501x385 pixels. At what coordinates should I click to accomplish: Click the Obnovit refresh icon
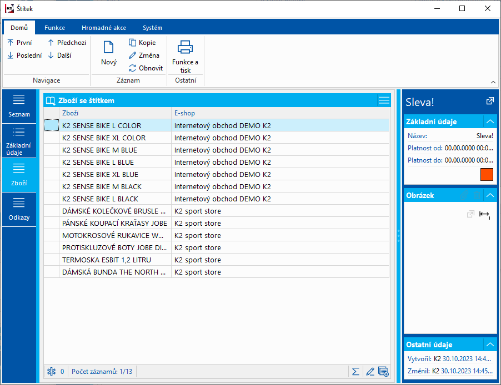pos(133,68)
